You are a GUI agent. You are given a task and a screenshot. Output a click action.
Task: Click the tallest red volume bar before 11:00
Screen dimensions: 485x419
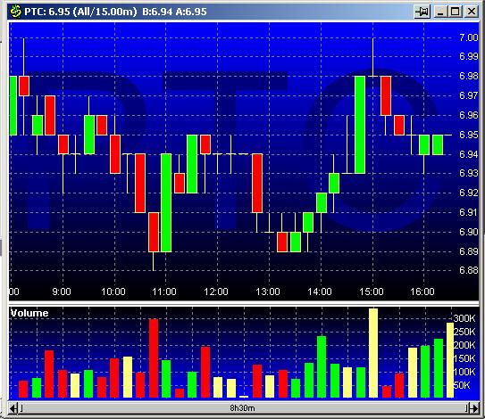coord(154,358)
